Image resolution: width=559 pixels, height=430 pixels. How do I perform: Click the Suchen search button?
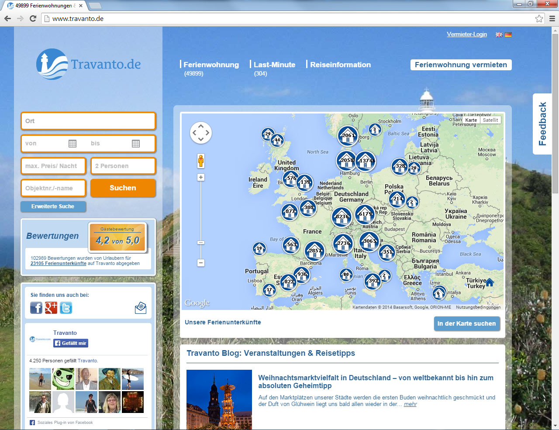(x=123, y=188)
